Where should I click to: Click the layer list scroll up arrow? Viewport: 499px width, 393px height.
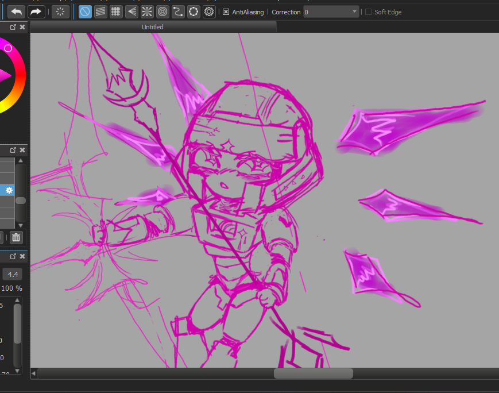(x=21, y=160)
